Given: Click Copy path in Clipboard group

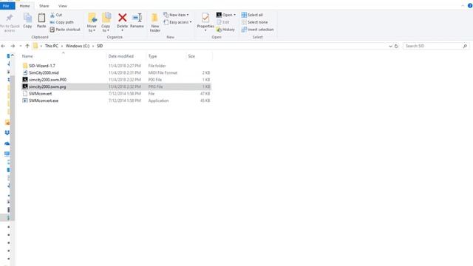Looking at the screenshot, I should (62, 22).
